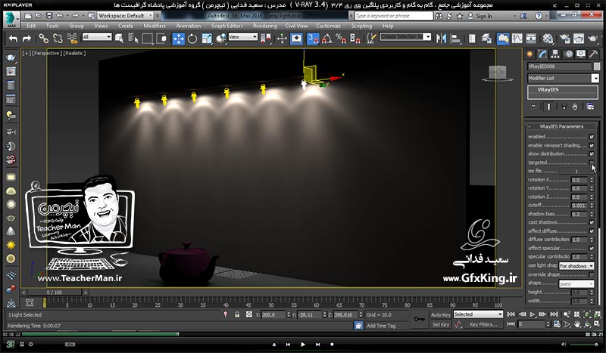Toggle 'affect diffuse' checkbox
This screenshot has height=353, width=606.
point(592,231)
